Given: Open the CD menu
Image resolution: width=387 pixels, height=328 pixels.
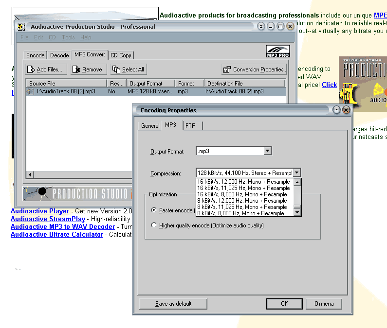Looking at the screenshot, I should pyautogui.click(x=52, y=37).
